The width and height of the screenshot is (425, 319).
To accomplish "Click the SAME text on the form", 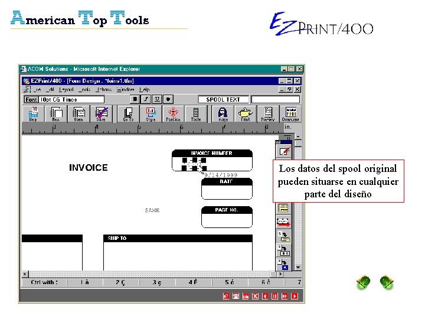I will pyautogui.click(x=152, y=210).
